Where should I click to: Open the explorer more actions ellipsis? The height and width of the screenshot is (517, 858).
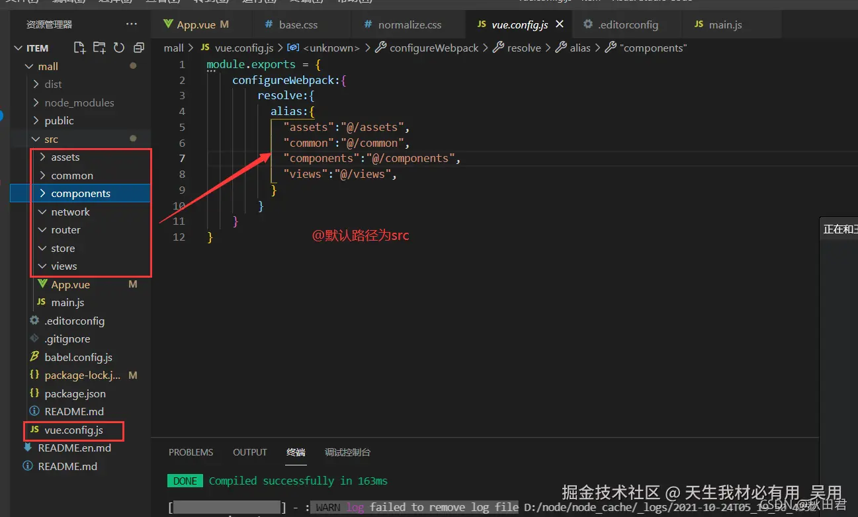pos(132,24)
